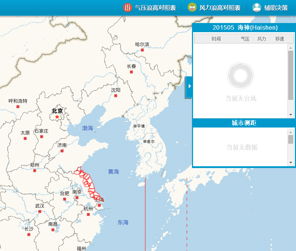
Task: Click the 气压浪高对照表 bar chart icon
Action: (x=127, y=8)
